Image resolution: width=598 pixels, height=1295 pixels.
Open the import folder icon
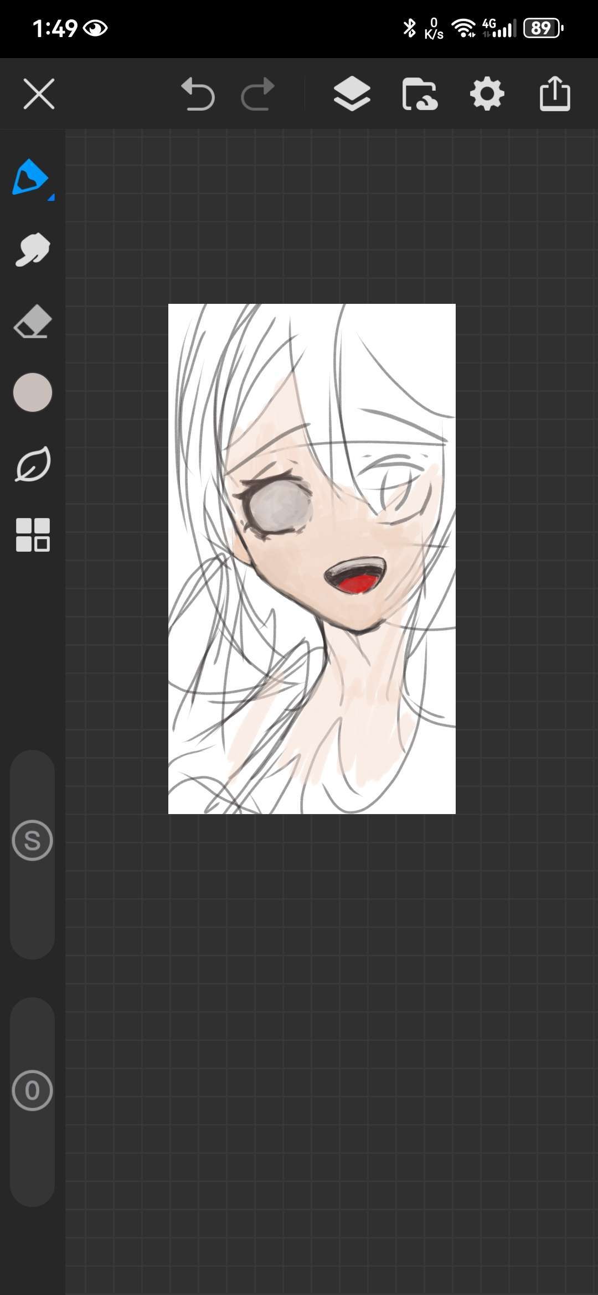pyautogui.click(x=420, y=95)
